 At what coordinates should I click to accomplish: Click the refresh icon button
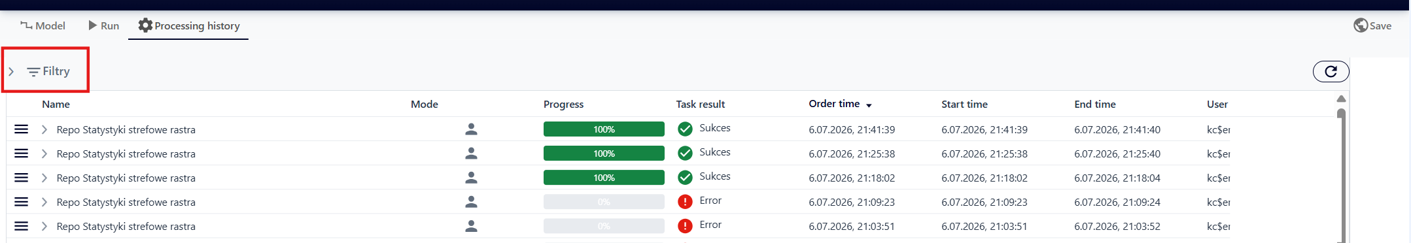pyautogui.click(x=1331, y=71)
